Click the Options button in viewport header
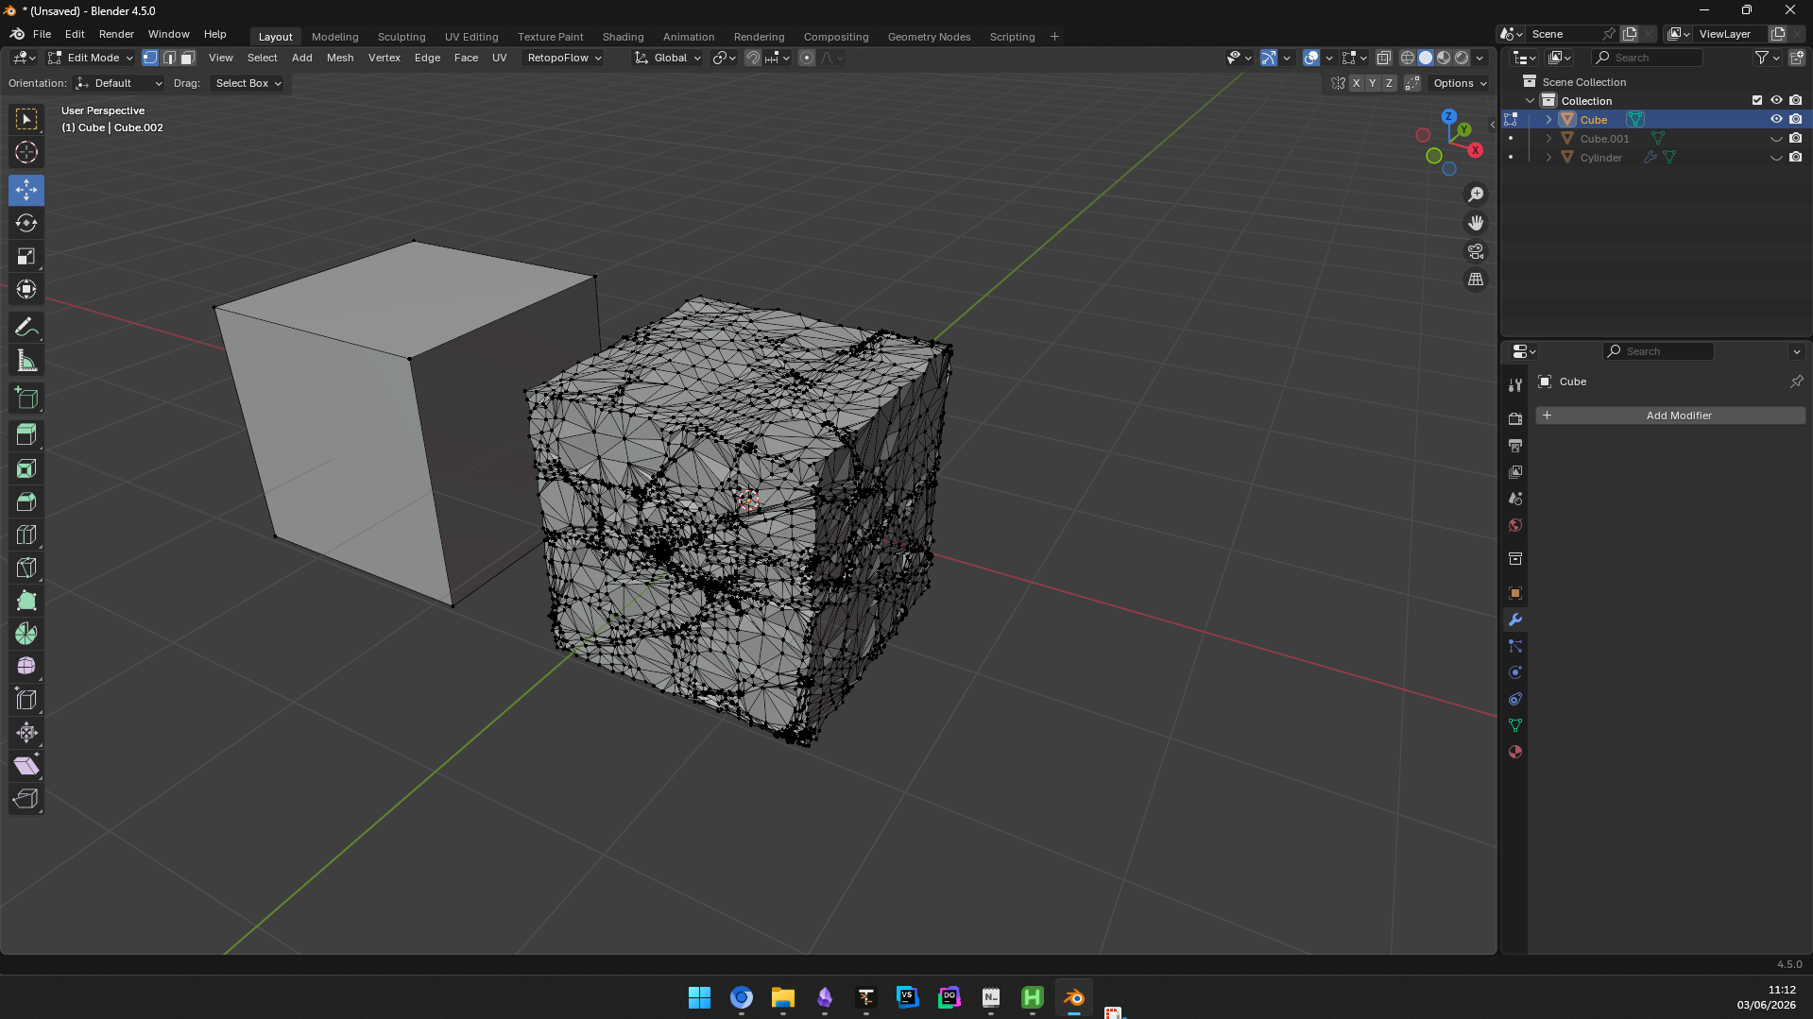Image resolution: width=1813 pixels, height=1019 pixels. pos(1460,83)
